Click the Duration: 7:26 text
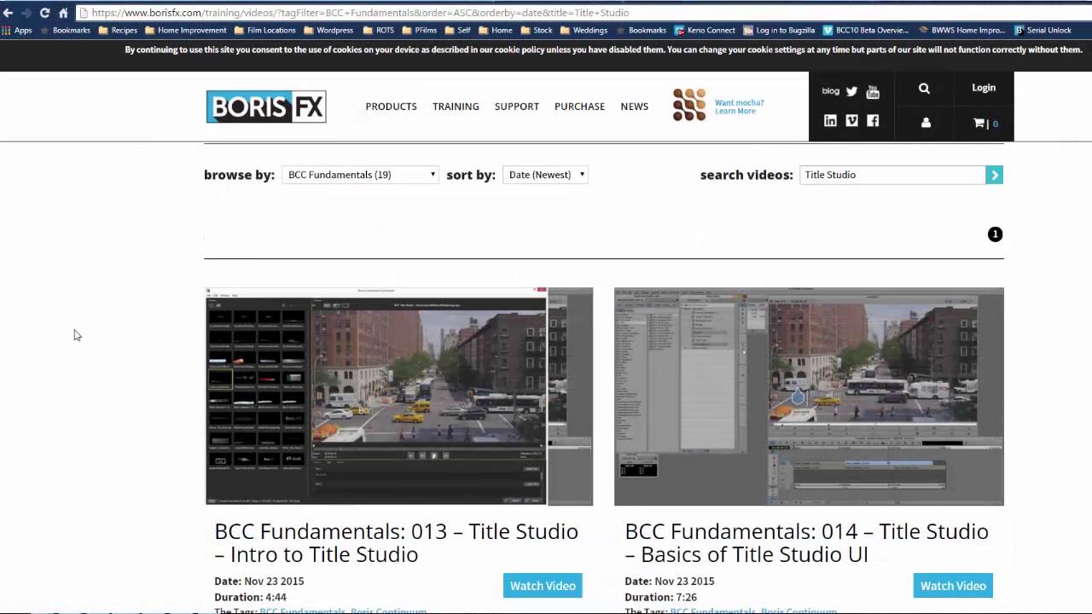 click(x=661, y=597)
